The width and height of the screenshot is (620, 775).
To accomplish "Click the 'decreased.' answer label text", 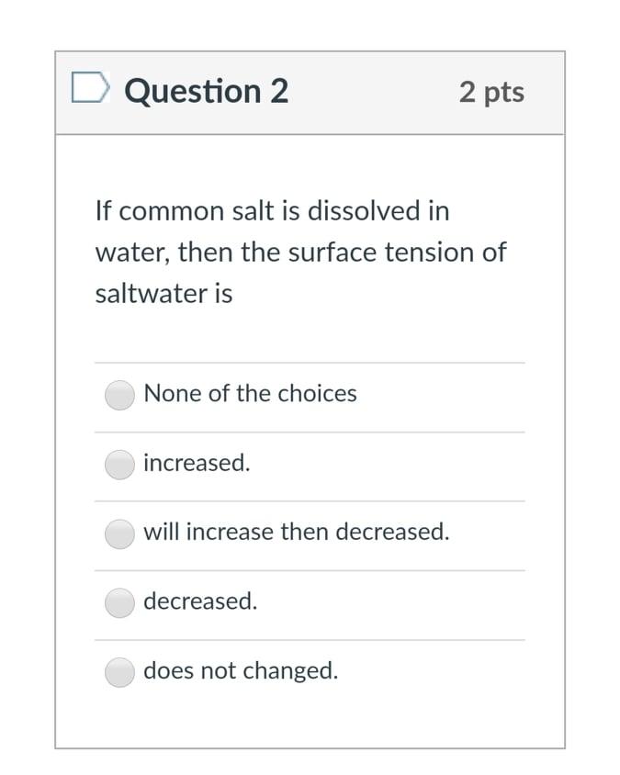I will point(200,601).
